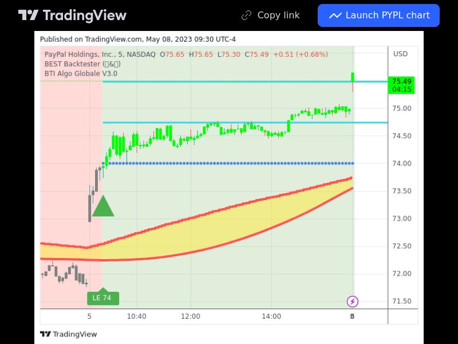Click the TradingView logo in the header
The height and width of the screenshot is (344, 458).
point(72,15)
